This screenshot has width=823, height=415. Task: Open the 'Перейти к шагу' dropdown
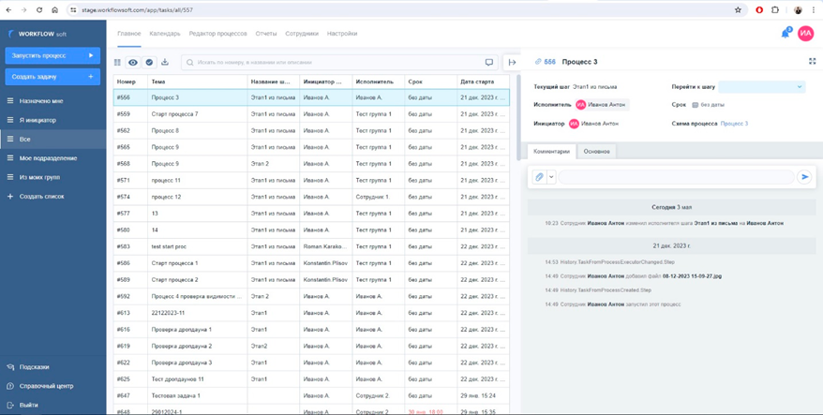pos(761,87)
